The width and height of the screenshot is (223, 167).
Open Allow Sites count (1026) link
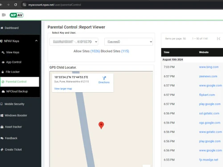tap(95, 51)
